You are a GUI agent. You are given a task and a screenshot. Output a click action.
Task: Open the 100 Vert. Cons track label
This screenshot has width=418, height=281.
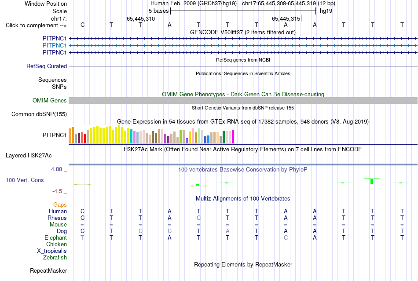click(25, 180)
